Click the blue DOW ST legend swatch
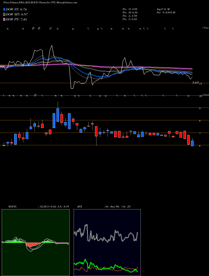 (4, 9)
